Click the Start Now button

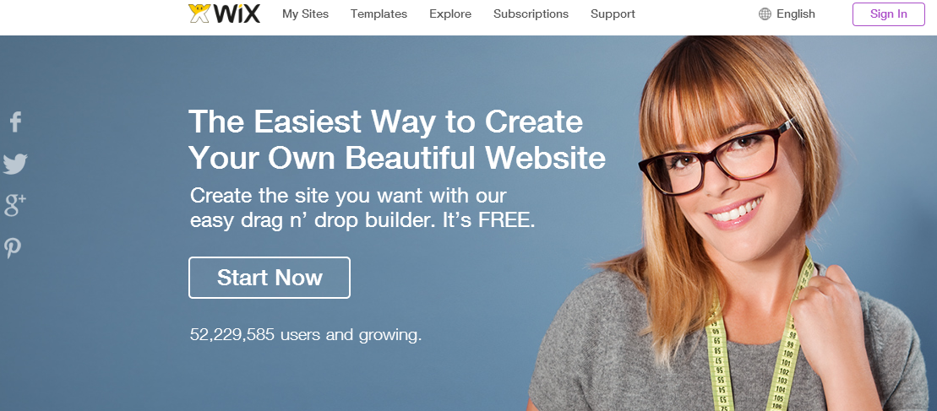[270, 278]
